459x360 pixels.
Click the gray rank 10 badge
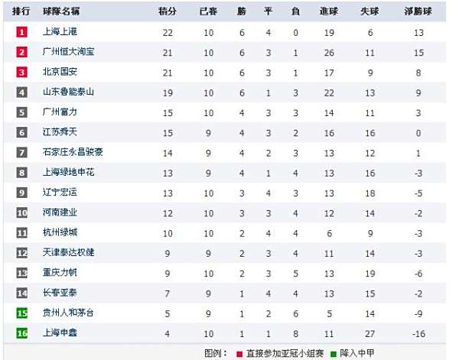(21, 213)
